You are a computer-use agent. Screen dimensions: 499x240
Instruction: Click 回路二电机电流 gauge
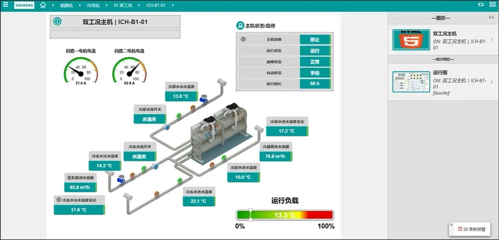coord(129,70)
